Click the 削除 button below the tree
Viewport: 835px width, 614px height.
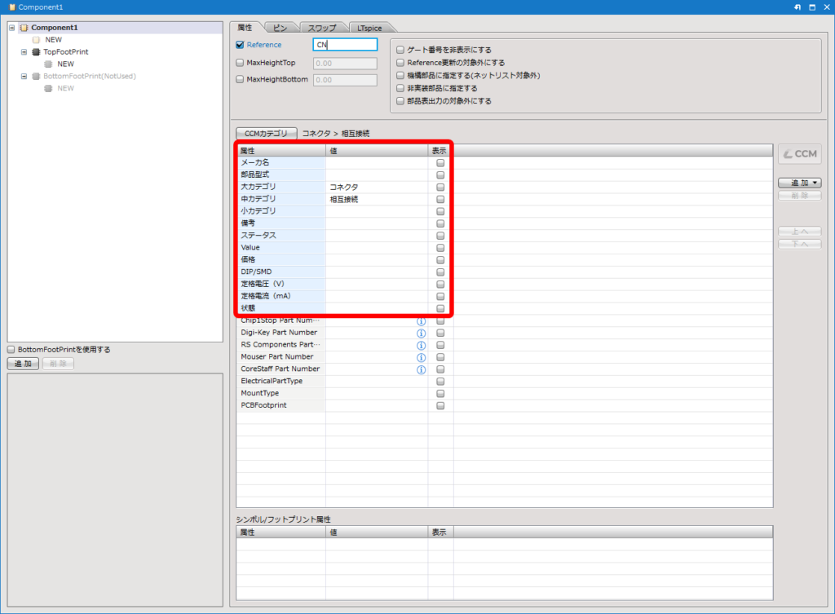coord(58,364)
